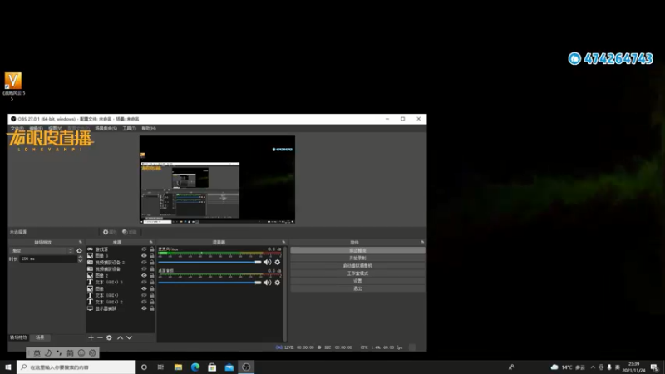Move the selected source up
Screen dimensions: 665x374
coord(120,337)
